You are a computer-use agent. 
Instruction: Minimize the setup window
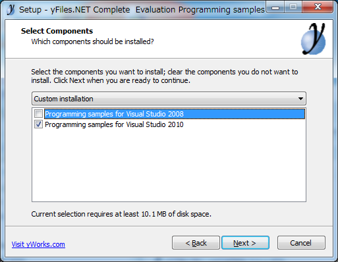tap(275, 7)
